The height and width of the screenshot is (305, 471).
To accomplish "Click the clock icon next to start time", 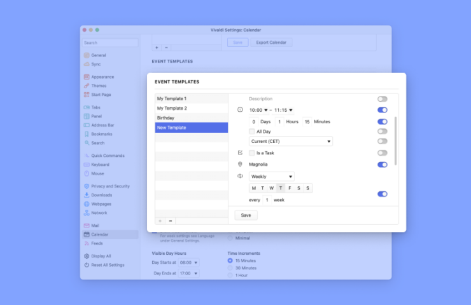I will [x=240, y=110].
